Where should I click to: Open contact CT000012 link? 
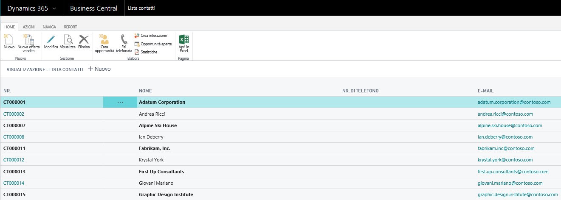(x=14, y=160)
